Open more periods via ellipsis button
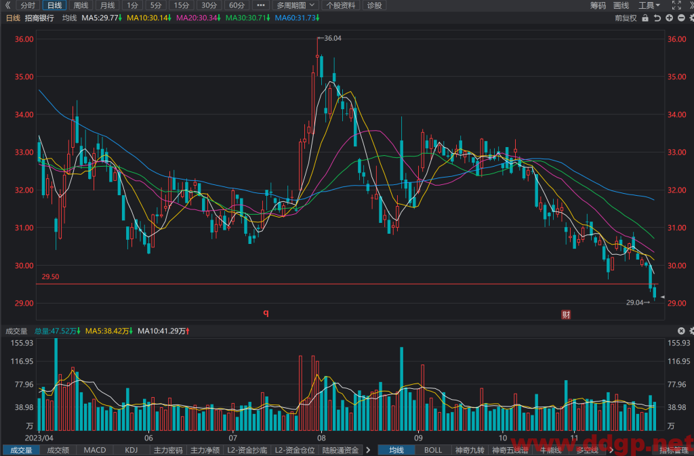Screen dimensions: 694x456 (261, 5)
